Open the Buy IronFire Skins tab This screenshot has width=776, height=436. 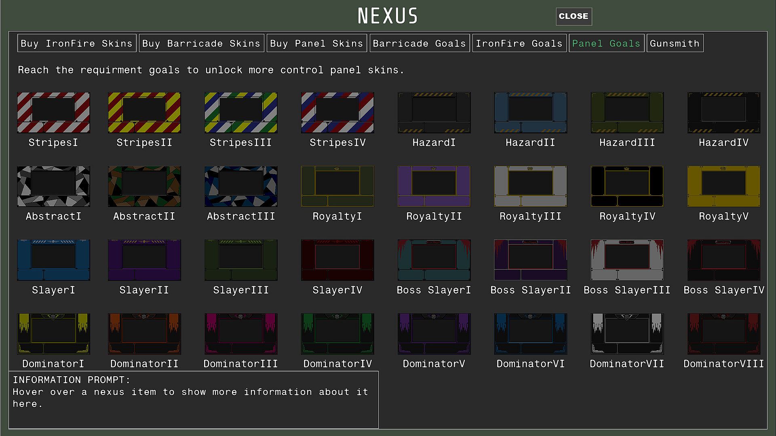click(77, 43)
